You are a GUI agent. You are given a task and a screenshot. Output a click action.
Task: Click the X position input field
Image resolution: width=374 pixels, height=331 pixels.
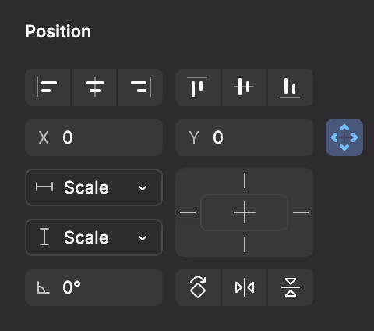(94, 137)
